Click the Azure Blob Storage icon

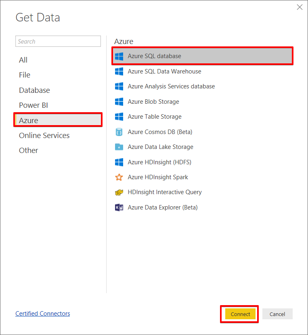(119, 102)
